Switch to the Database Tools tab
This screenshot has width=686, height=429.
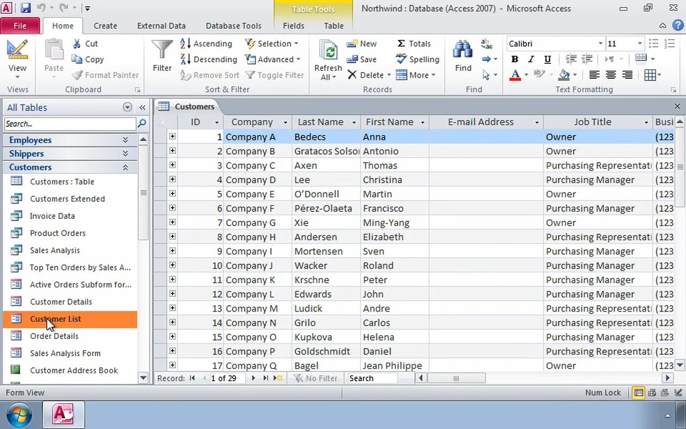click(234, 26)
